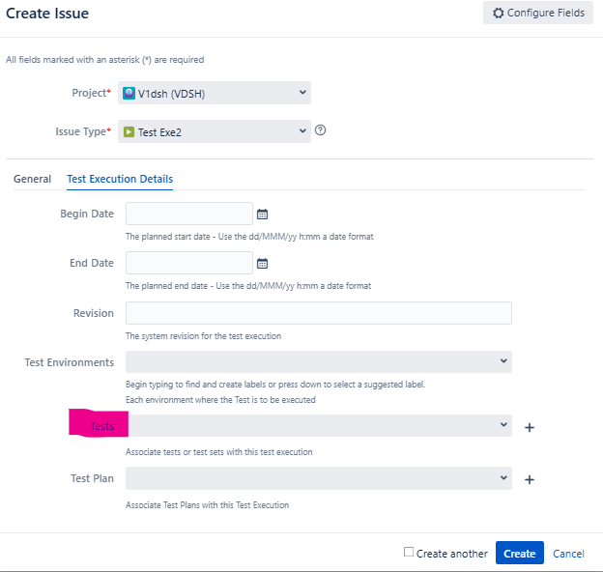Expand the Test Environments dropdown
This screenshot has height=572, width=603.
tap(502, 361)
